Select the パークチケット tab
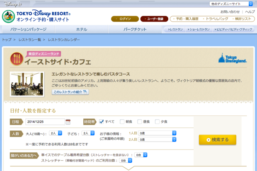 coord(135,29)
